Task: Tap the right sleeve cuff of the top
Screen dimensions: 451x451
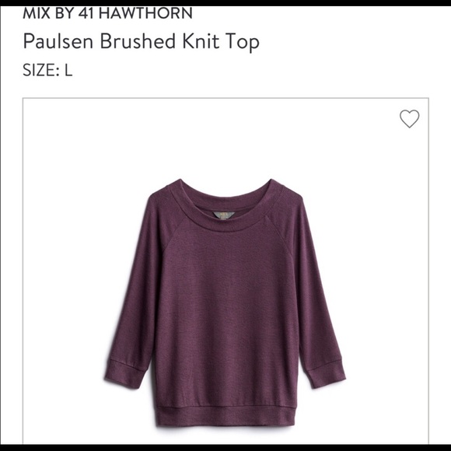Action: click(x=326, y=372)
